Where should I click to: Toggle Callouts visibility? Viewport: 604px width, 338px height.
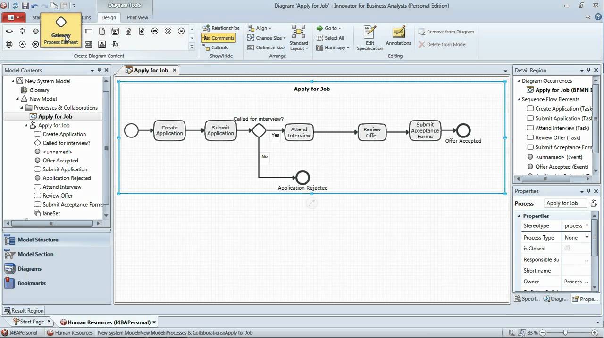216,48
